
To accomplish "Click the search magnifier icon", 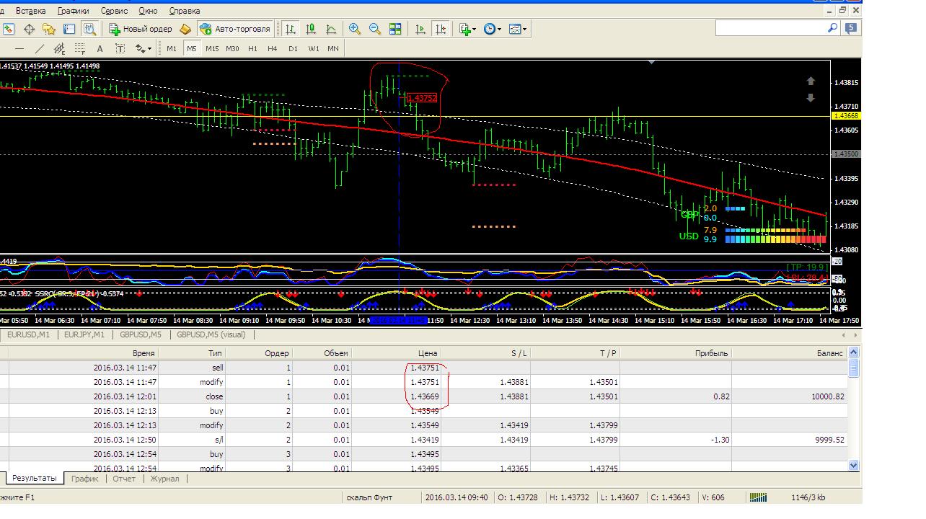I will coord(832,28).
